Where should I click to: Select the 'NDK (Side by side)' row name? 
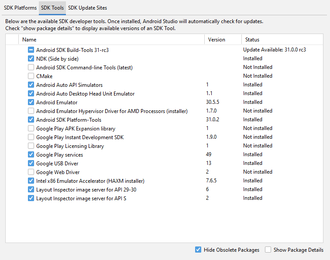pos(57,59)
